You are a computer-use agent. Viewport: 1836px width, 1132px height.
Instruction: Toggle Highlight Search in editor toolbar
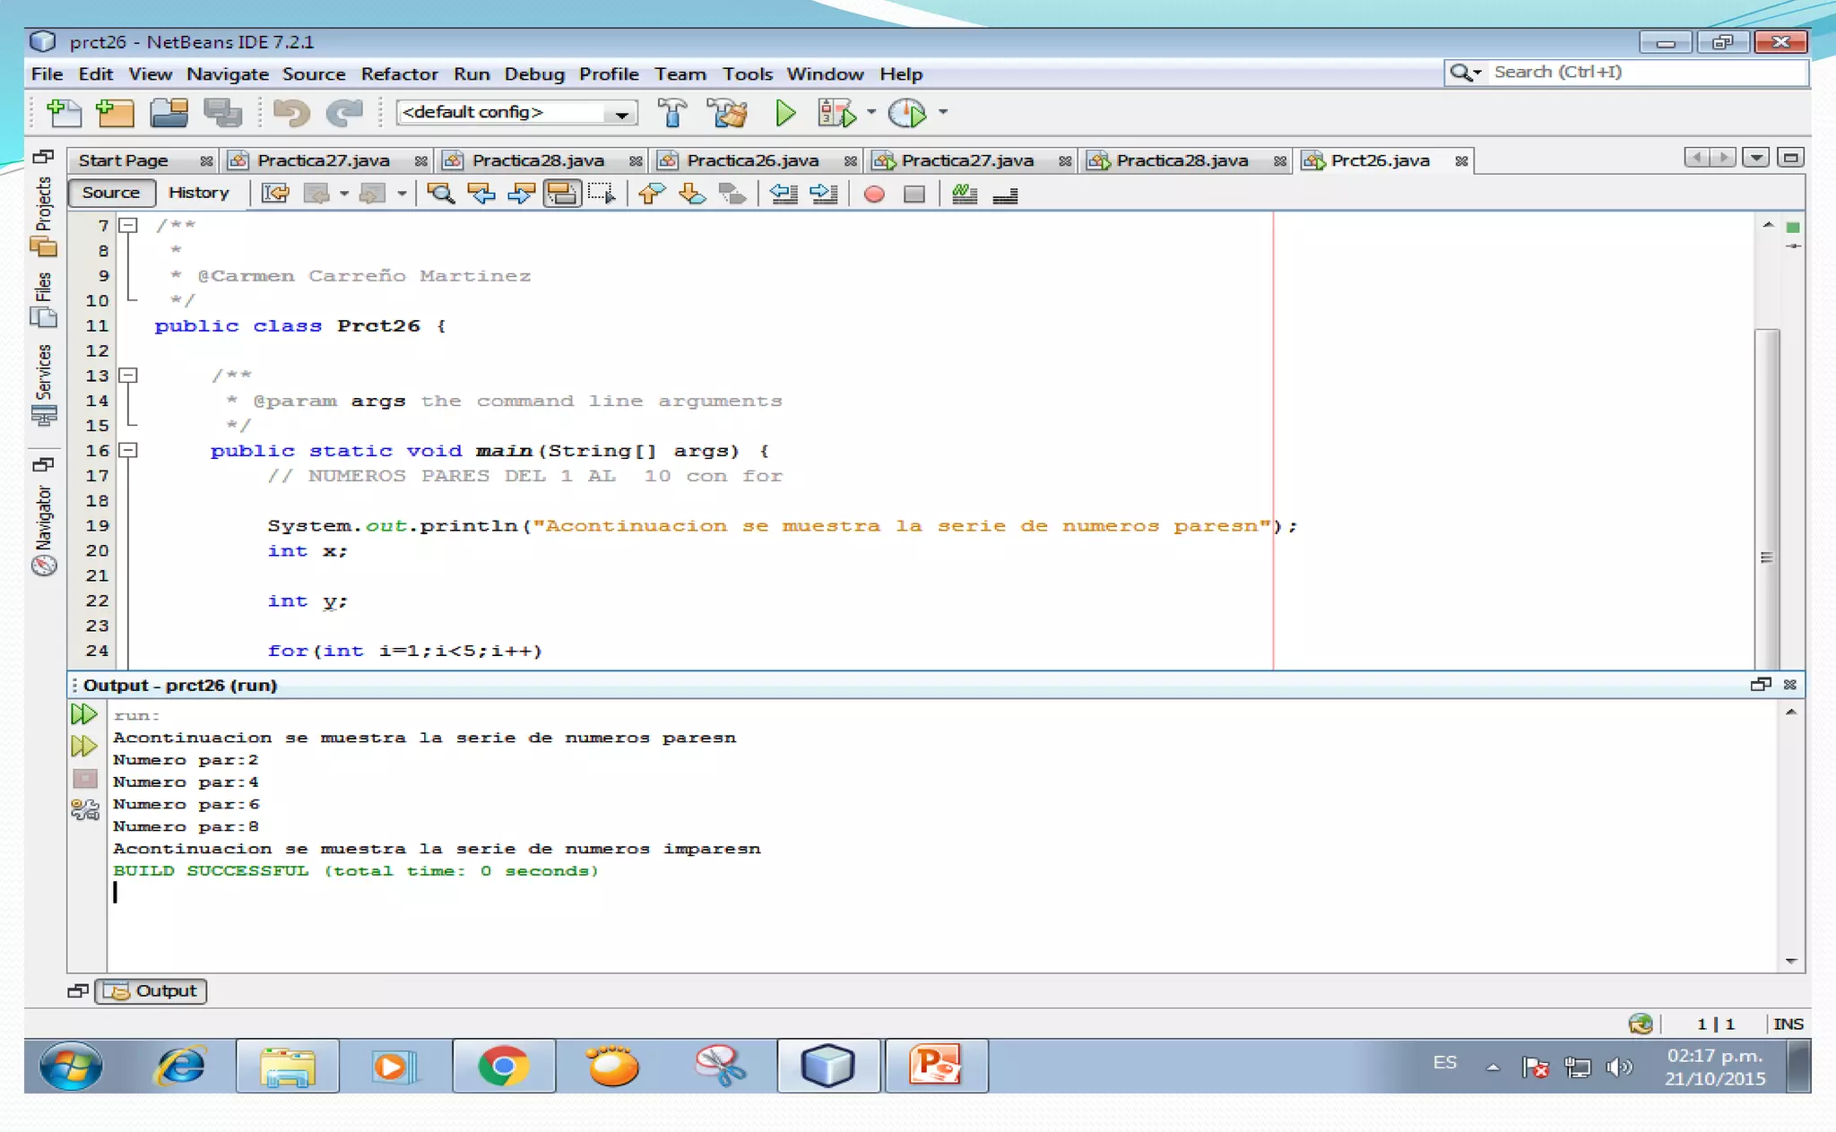(x=561, y=194)
